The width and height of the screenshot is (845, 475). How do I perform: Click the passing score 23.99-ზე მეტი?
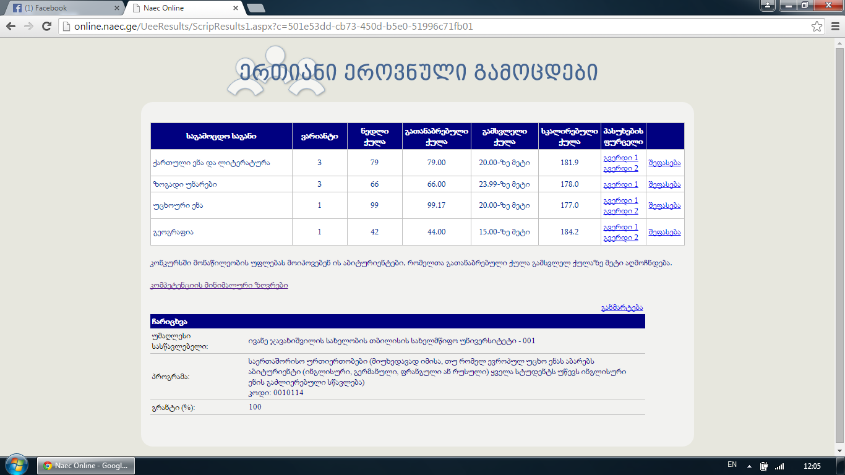click(x=505, y=184)
